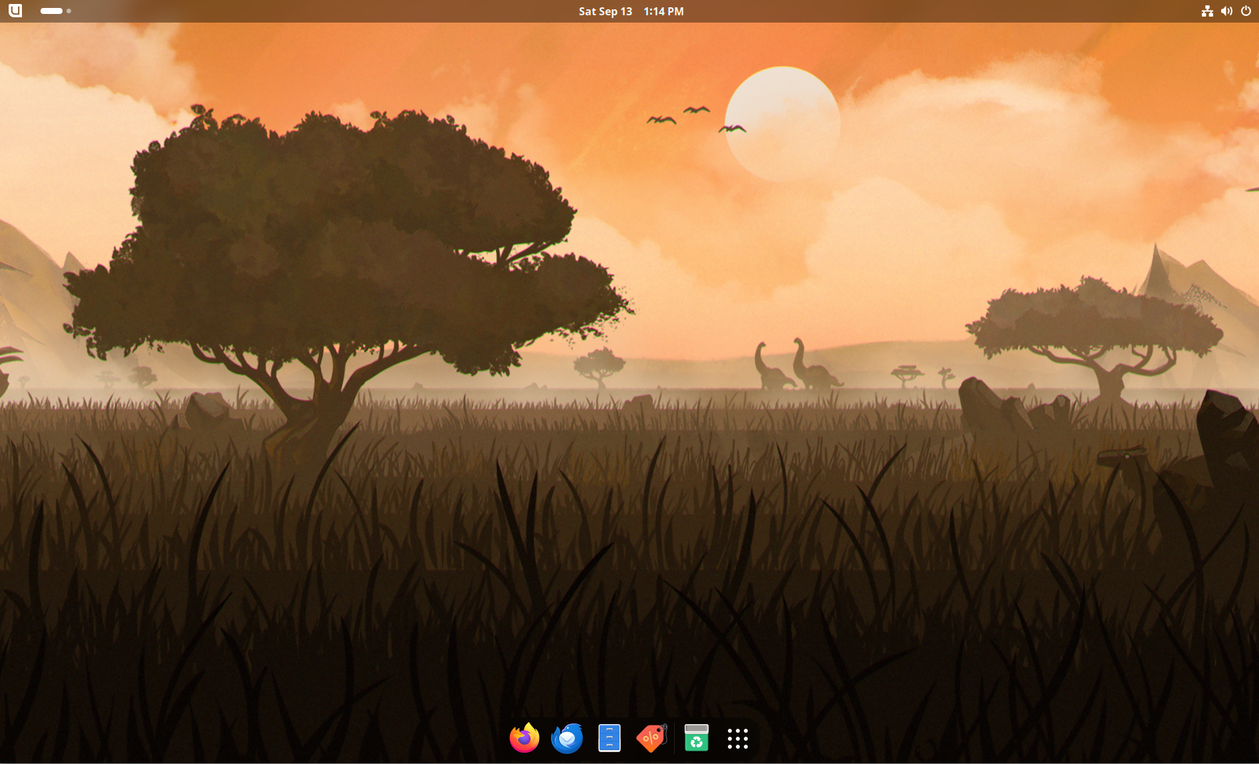The height and width of the screenshot is (764, 1259).
Task: Click the two dinosaurs on the wallpaper
Action: [x=794, y=367]
